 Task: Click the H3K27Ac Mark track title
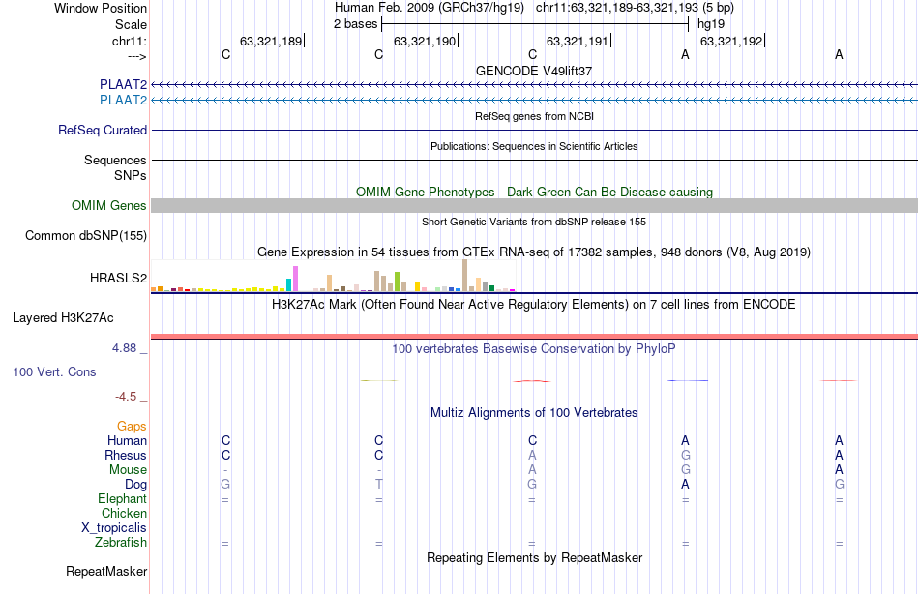pyautogui.click(x=534, y=305)
